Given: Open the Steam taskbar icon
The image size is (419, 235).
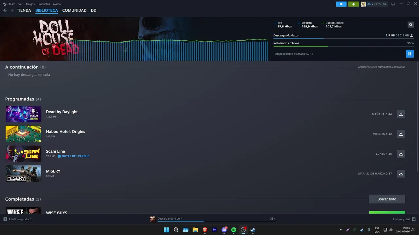Looking at the screenshot, I should (253, 230).
